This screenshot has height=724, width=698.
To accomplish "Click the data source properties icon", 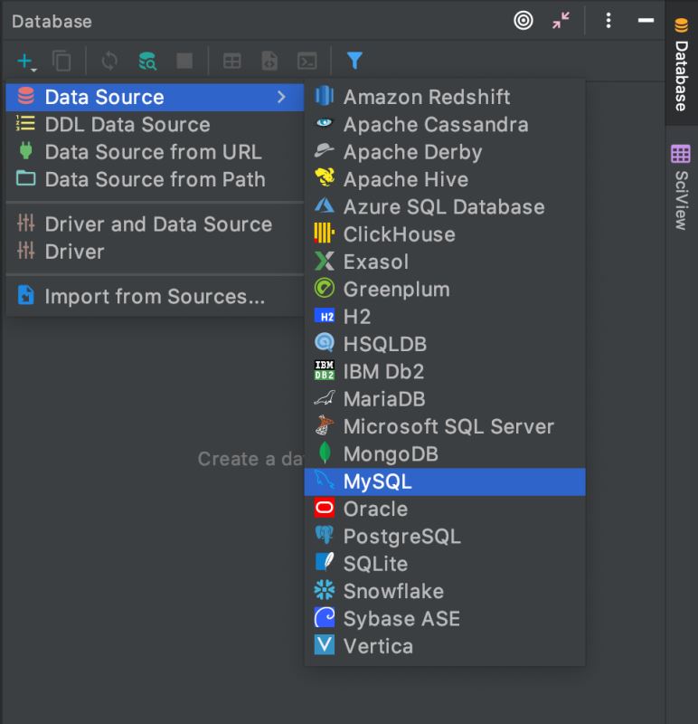I will (x=146, y=62).
